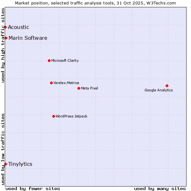Select the Marin Software red marker
Viewport: 191px width, 191px height.
click(6, 38)
